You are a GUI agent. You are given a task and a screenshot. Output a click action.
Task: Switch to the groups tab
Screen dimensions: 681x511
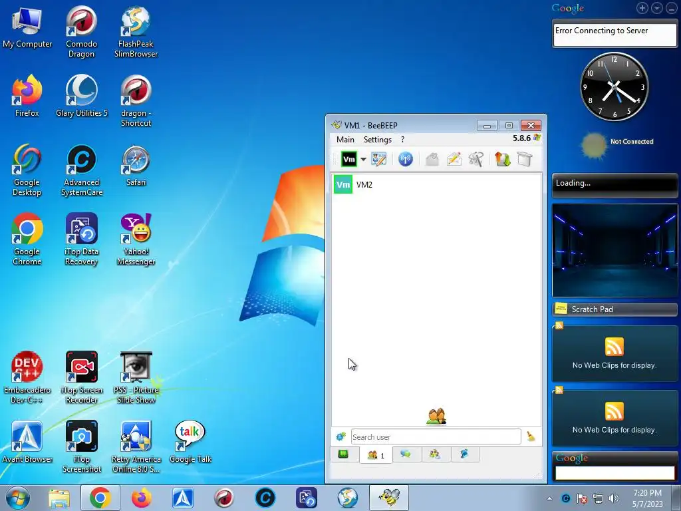point(435,454)
